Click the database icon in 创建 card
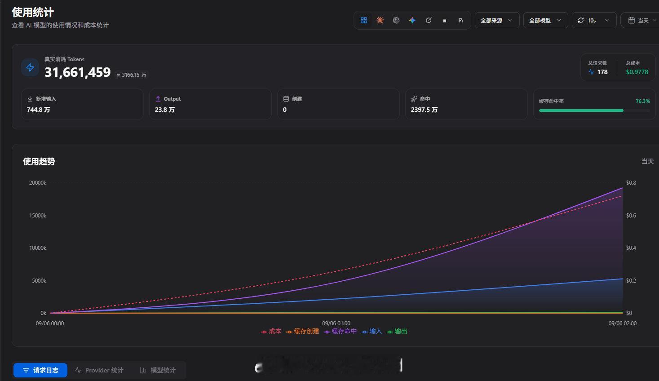This screenshot has width=659, height=381. click(x=286, y=99)
